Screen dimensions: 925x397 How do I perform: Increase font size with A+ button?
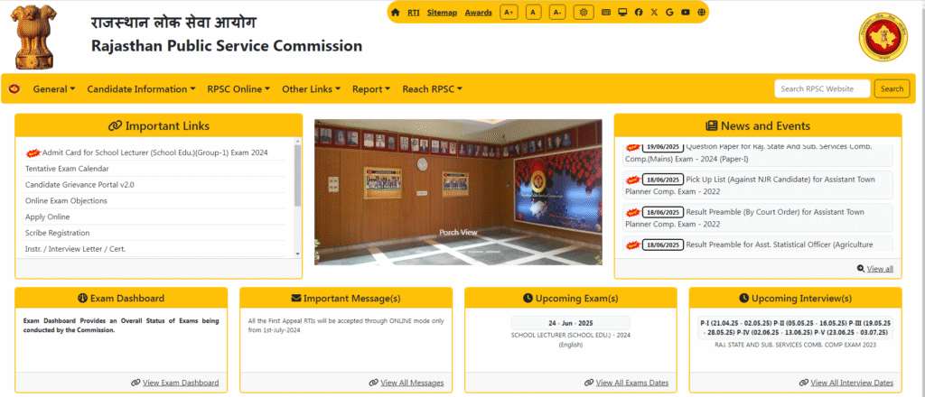coord(509,13)
